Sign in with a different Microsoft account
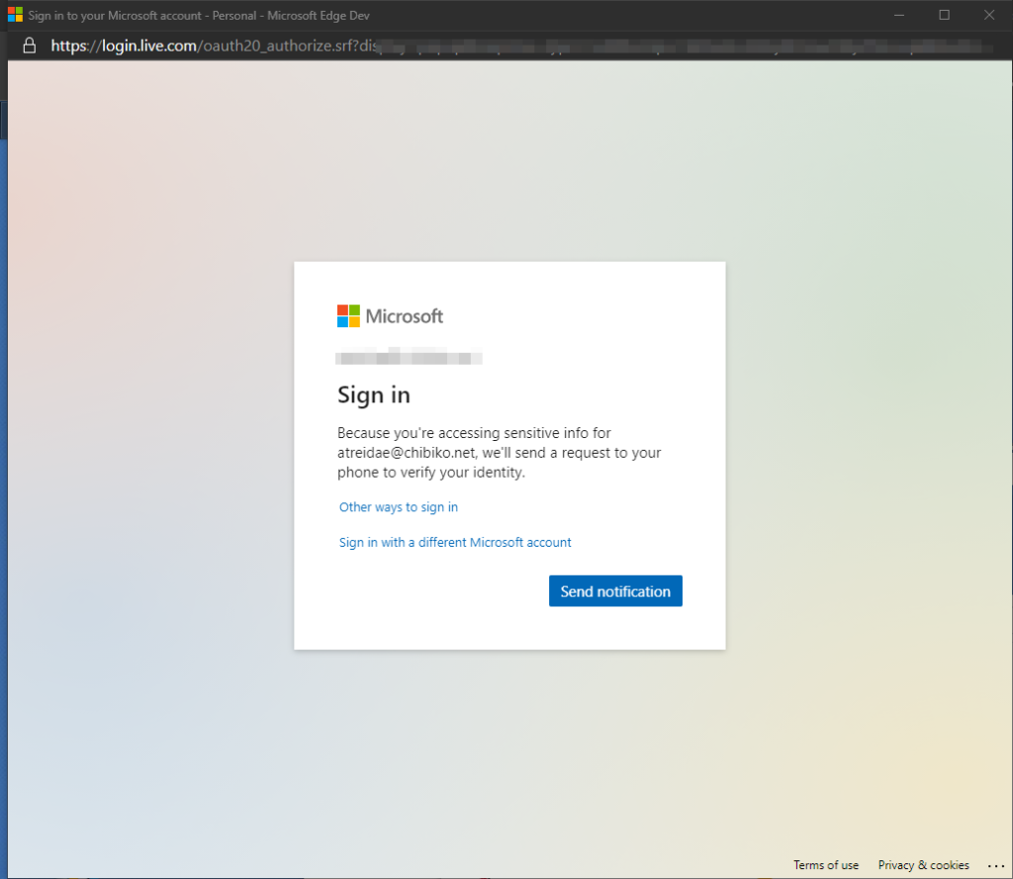The image size is (1013, 879). 455,543
